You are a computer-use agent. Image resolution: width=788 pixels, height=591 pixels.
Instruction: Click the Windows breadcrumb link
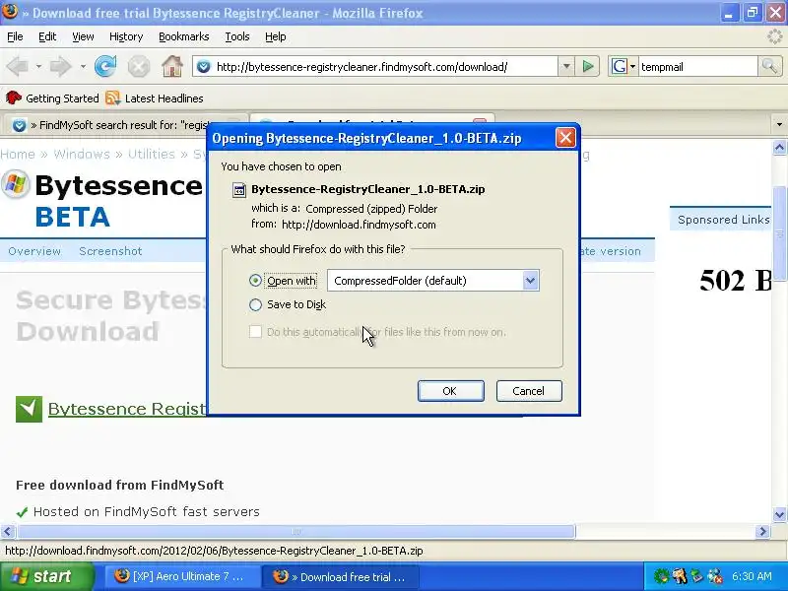[x=82, y=154]
